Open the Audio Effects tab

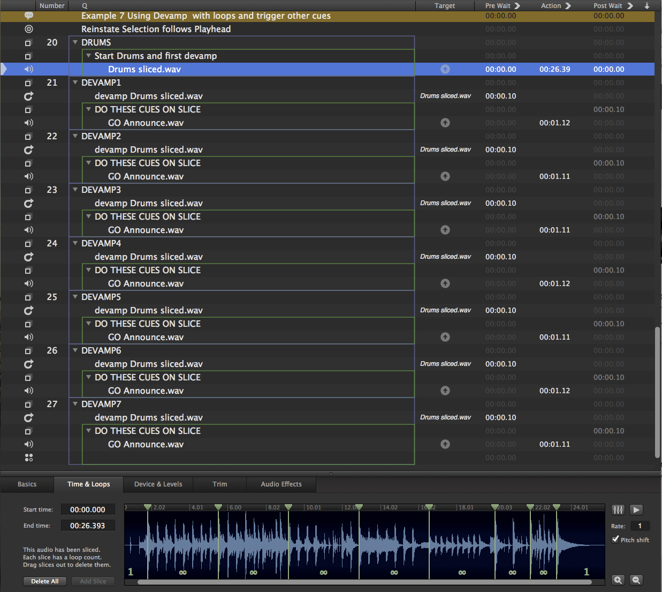coord(281,484)
